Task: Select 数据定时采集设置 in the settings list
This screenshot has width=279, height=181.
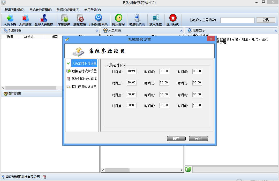Action: 84,71
